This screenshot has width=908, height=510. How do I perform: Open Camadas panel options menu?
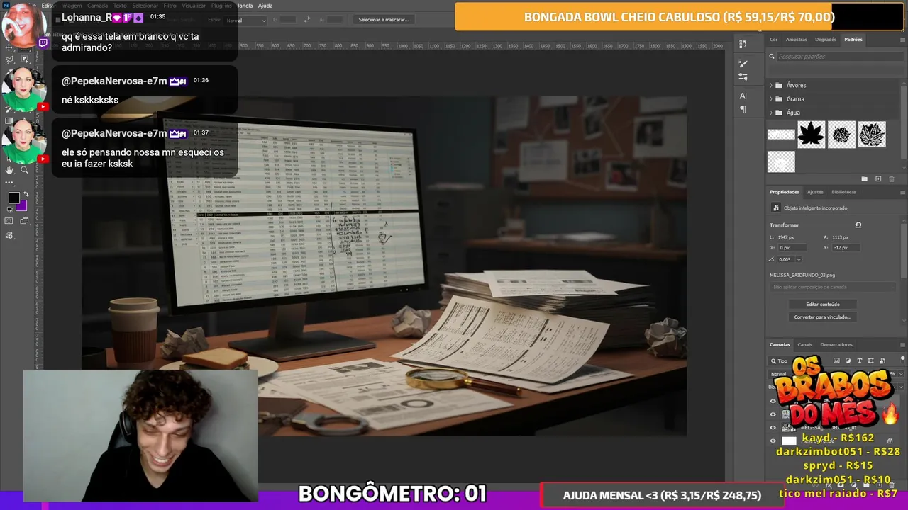click(x=902, y=345)
